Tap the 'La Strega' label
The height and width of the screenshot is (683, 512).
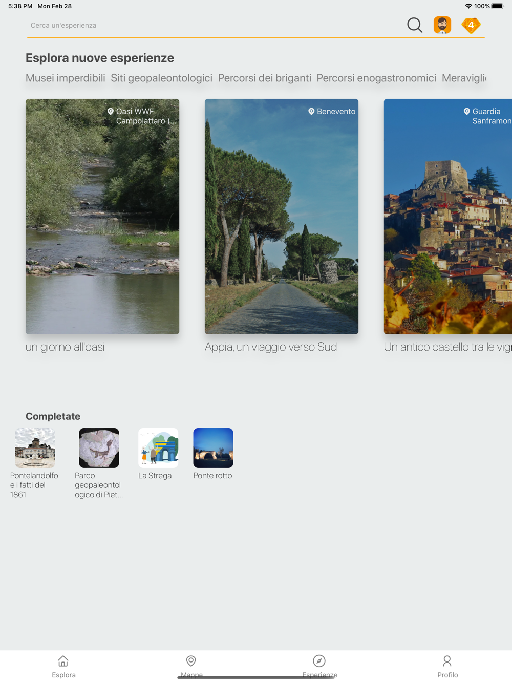[x=155, y=476]
